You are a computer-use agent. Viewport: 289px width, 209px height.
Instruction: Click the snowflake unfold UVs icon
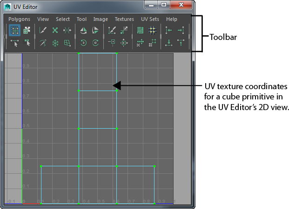55,43
